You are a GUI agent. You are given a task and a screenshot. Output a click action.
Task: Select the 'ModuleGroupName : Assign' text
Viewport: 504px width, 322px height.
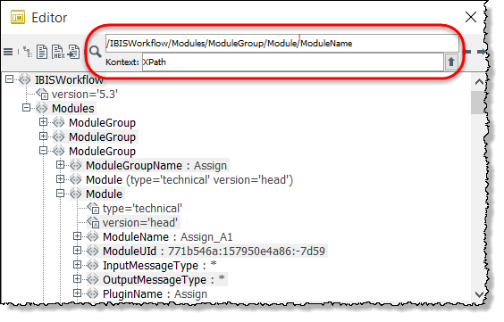tap(156, 166)
